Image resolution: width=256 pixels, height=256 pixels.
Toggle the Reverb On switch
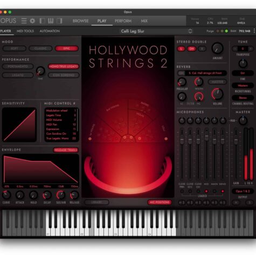pos(182,73)
